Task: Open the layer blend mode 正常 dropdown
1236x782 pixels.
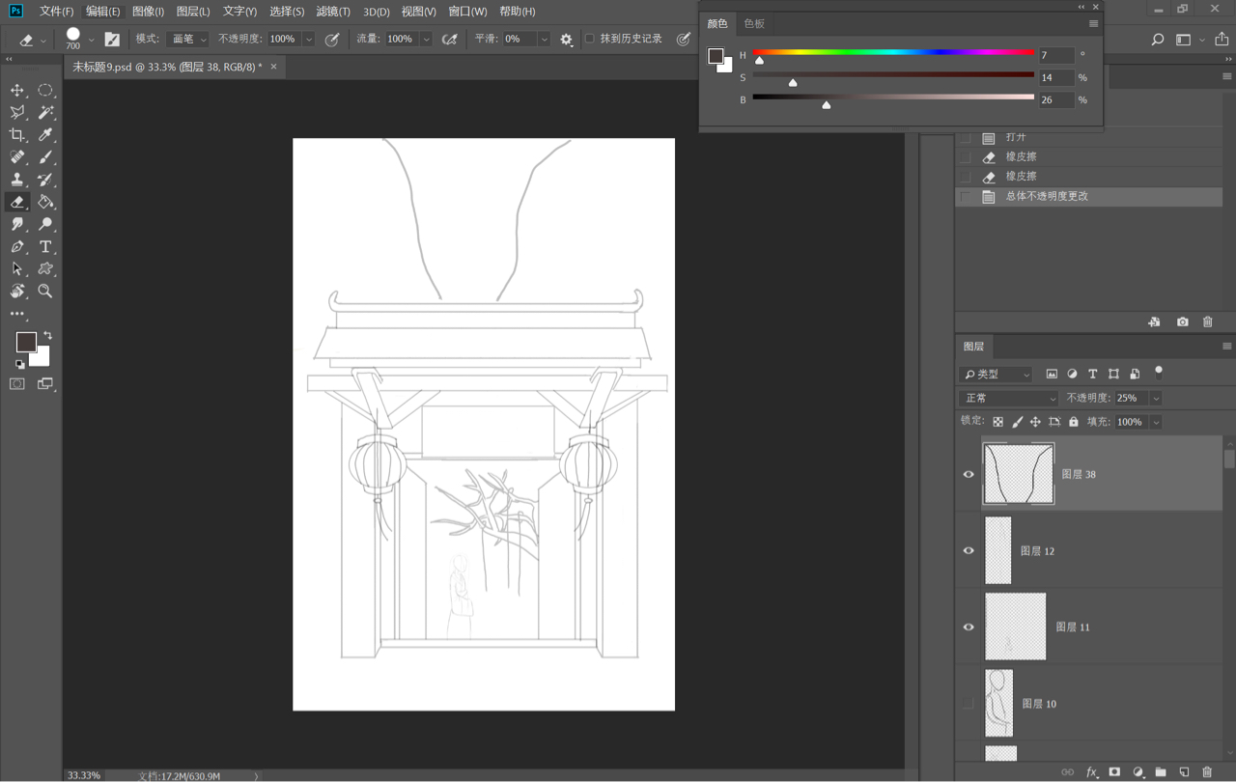Action: click(1009, 398)
